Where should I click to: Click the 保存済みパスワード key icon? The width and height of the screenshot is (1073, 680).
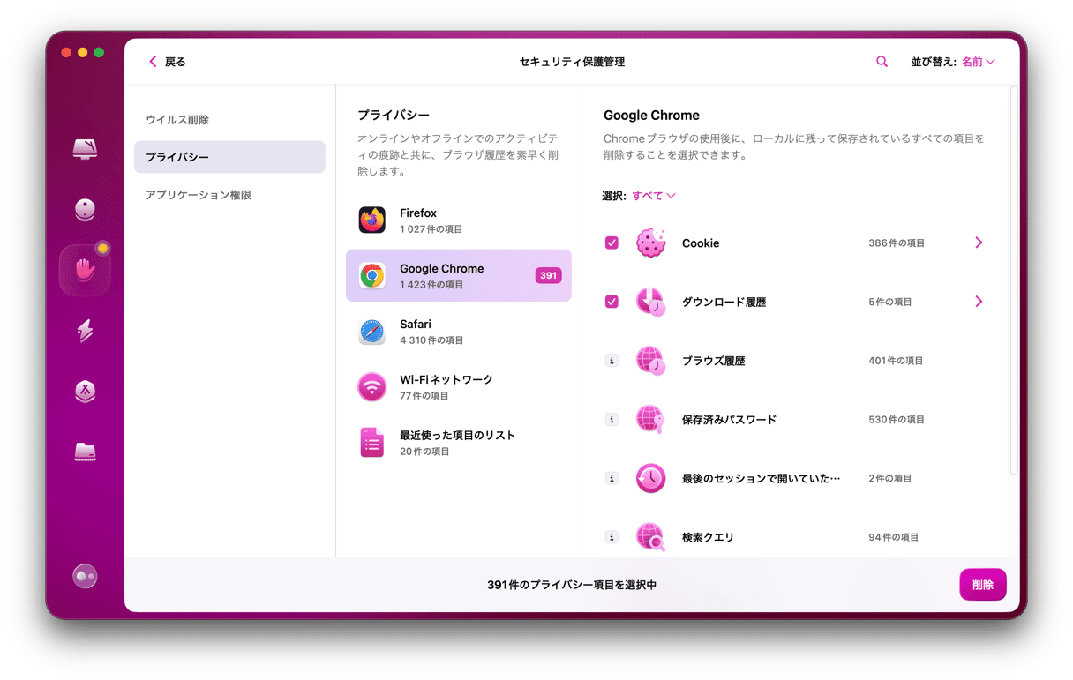pos(651,419)
